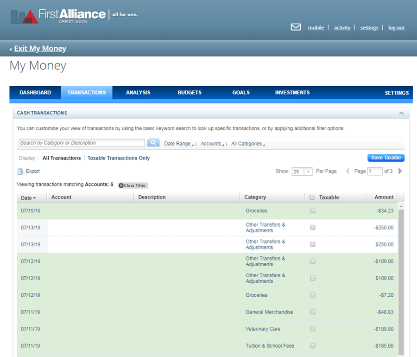Open the All Categories dropdown
Image resolution: width=417 pixels, height=357 pixels.
coord(247,144)
